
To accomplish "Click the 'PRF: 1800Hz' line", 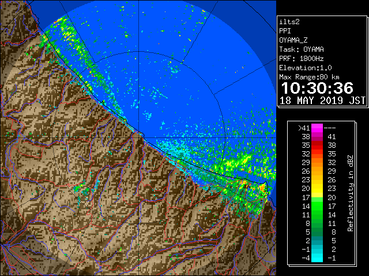I will (302, 59).
